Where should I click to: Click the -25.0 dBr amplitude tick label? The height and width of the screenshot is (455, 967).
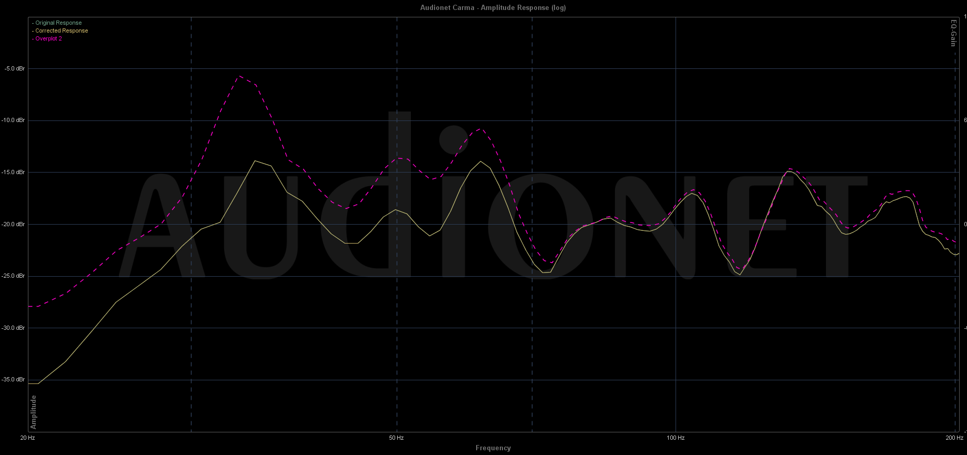(13, 276)
